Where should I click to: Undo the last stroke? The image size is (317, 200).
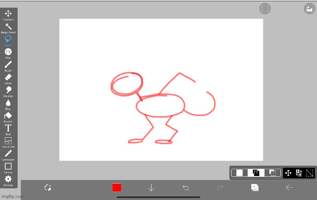[x=186, y=188]
